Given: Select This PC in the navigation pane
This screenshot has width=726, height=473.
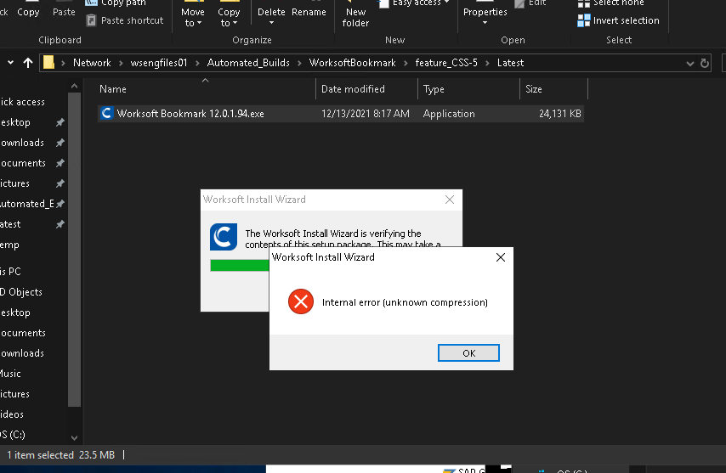Looking at the screenshot, I should tap(11, 272).
